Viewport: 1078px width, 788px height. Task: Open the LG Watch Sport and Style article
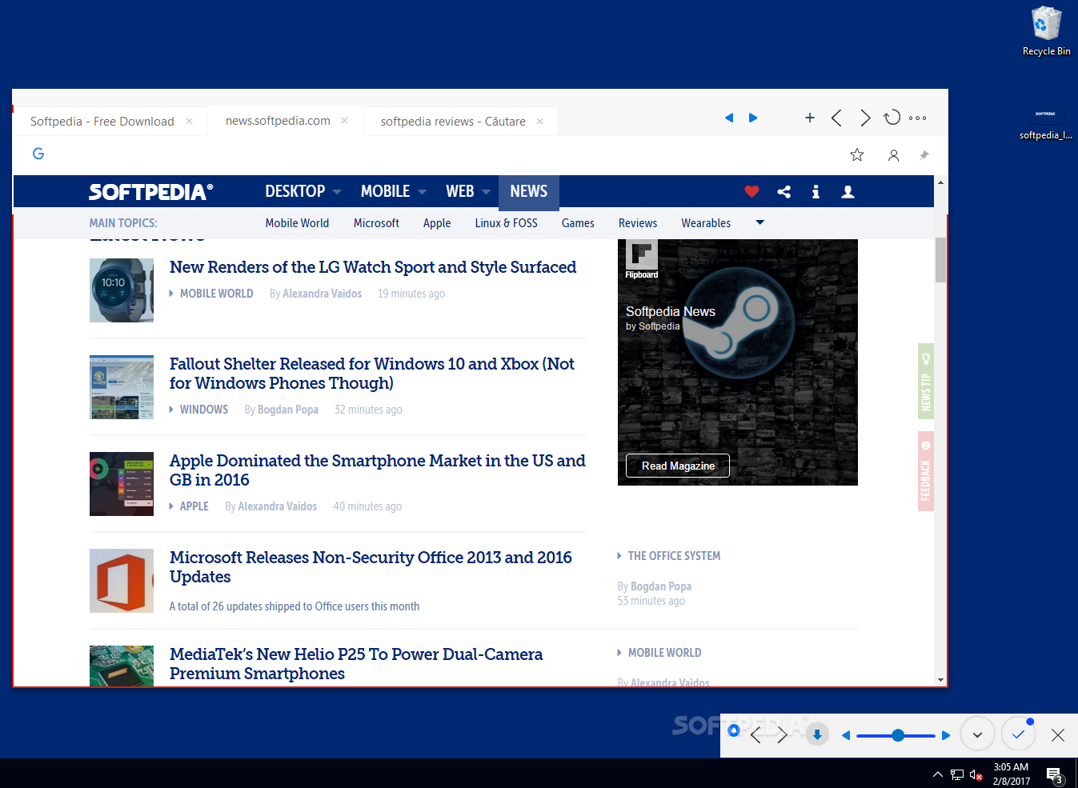pyautogui.click(x=373, y=267)
